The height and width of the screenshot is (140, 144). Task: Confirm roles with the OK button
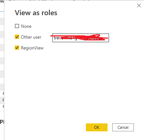97,127
